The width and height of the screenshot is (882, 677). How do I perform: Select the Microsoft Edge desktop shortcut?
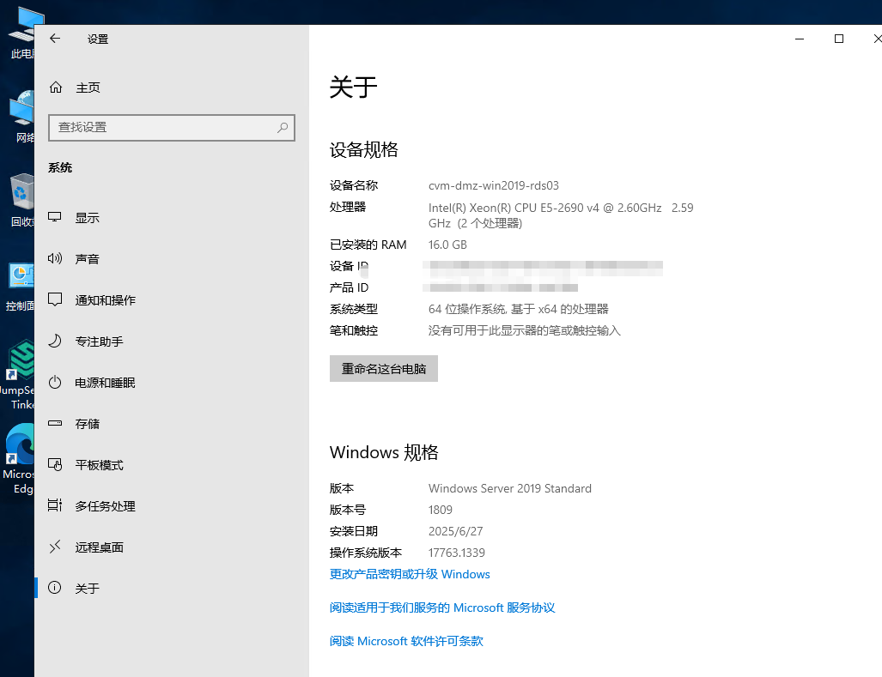19,460
